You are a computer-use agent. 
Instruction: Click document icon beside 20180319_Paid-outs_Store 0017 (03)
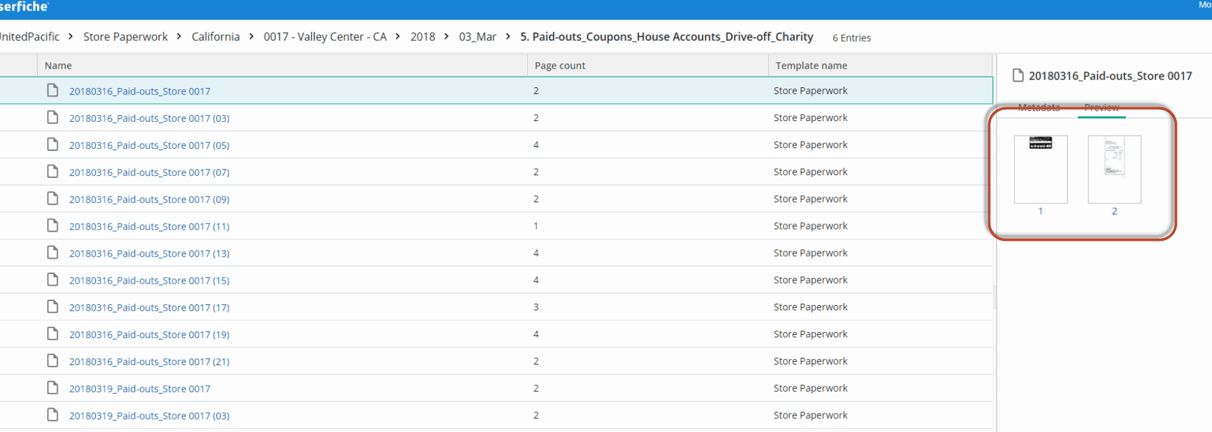tap(53, 415)
